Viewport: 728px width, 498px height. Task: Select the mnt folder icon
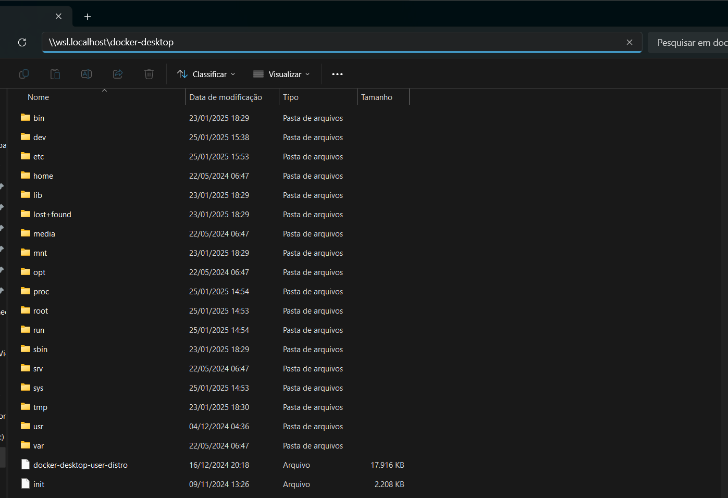click(26, 253)
